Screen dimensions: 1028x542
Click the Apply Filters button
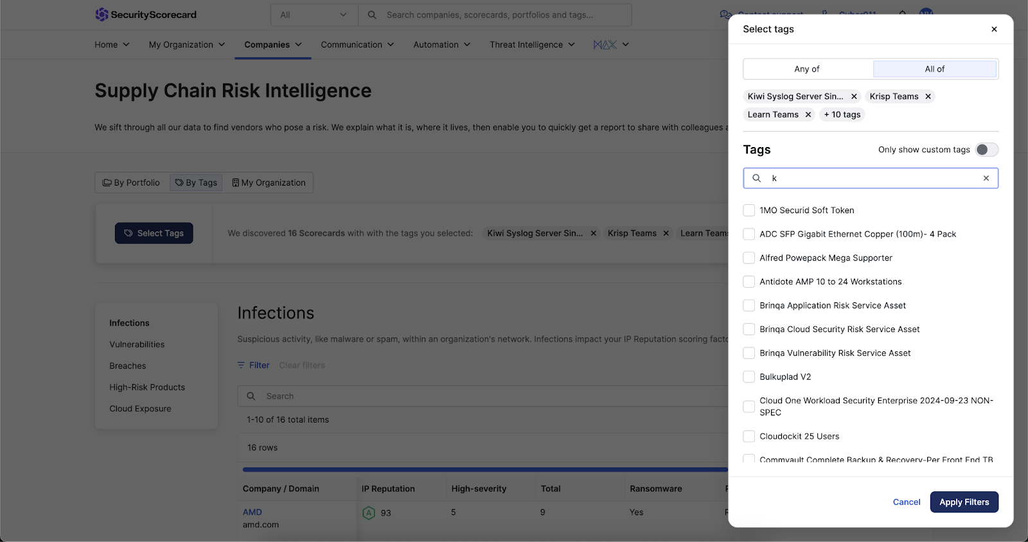[x=964, y=502]
